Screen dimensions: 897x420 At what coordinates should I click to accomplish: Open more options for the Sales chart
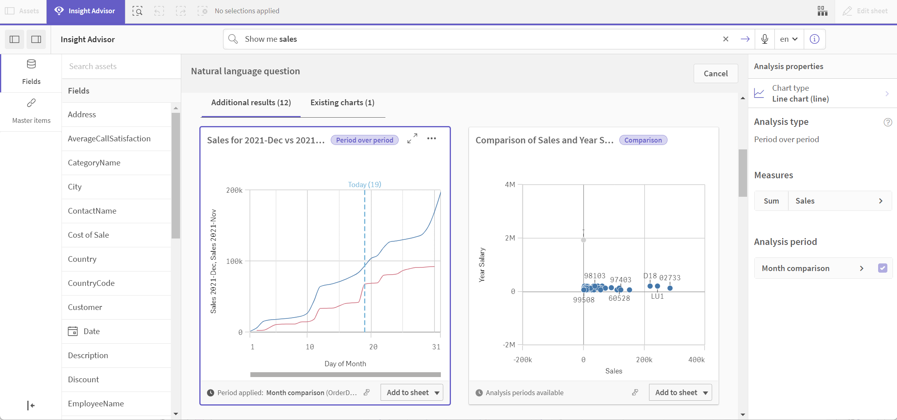[432, 138]
